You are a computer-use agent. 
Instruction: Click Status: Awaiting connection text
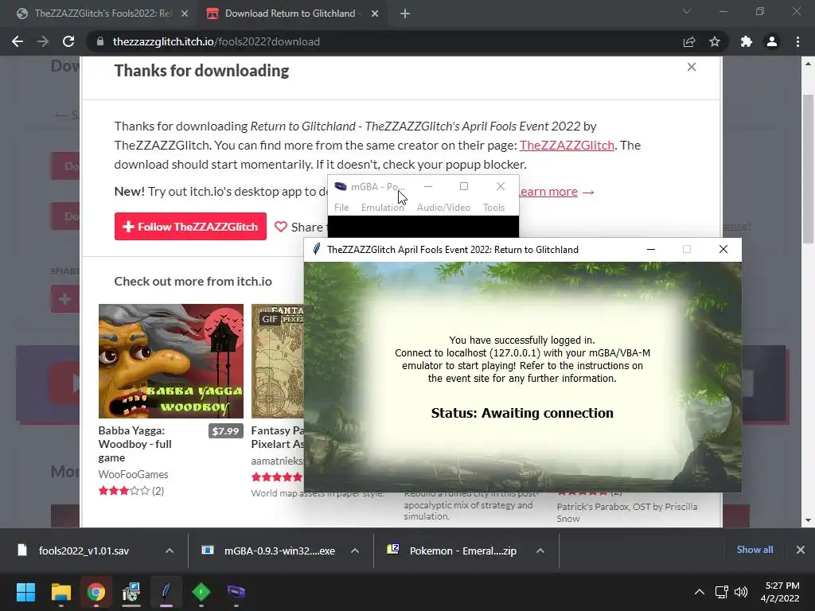[x=522, y=413]
